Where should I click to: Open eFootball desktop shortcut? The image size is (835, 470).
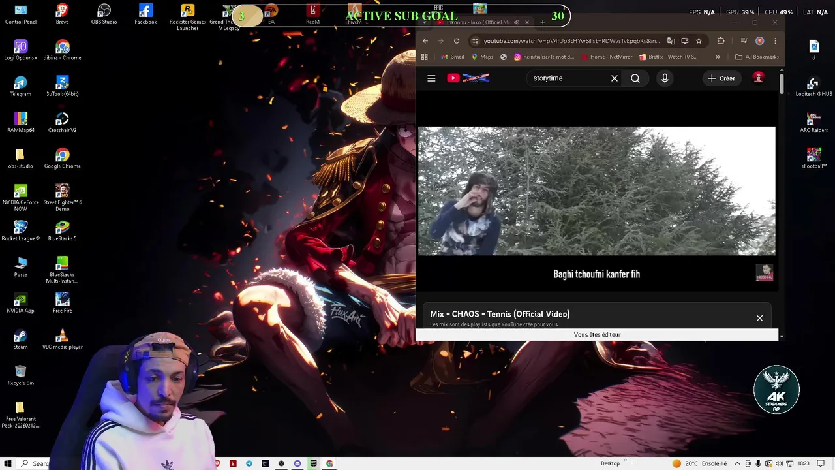[813, 159]
